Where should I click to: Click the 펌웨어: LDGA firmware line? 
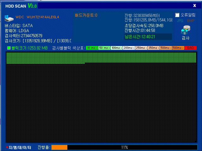click(x=17, y=31)
